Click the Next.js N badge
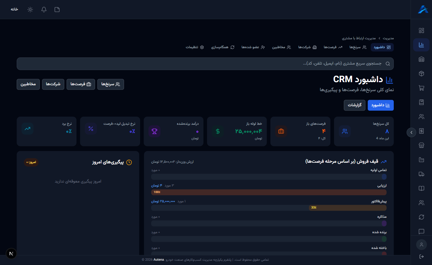432x265 pixels. (11, 254)
